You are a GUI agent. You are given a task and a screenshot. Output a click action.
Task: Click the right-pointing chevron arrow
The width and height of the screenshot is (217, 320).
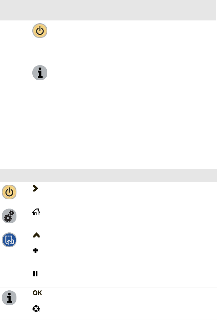35,188
